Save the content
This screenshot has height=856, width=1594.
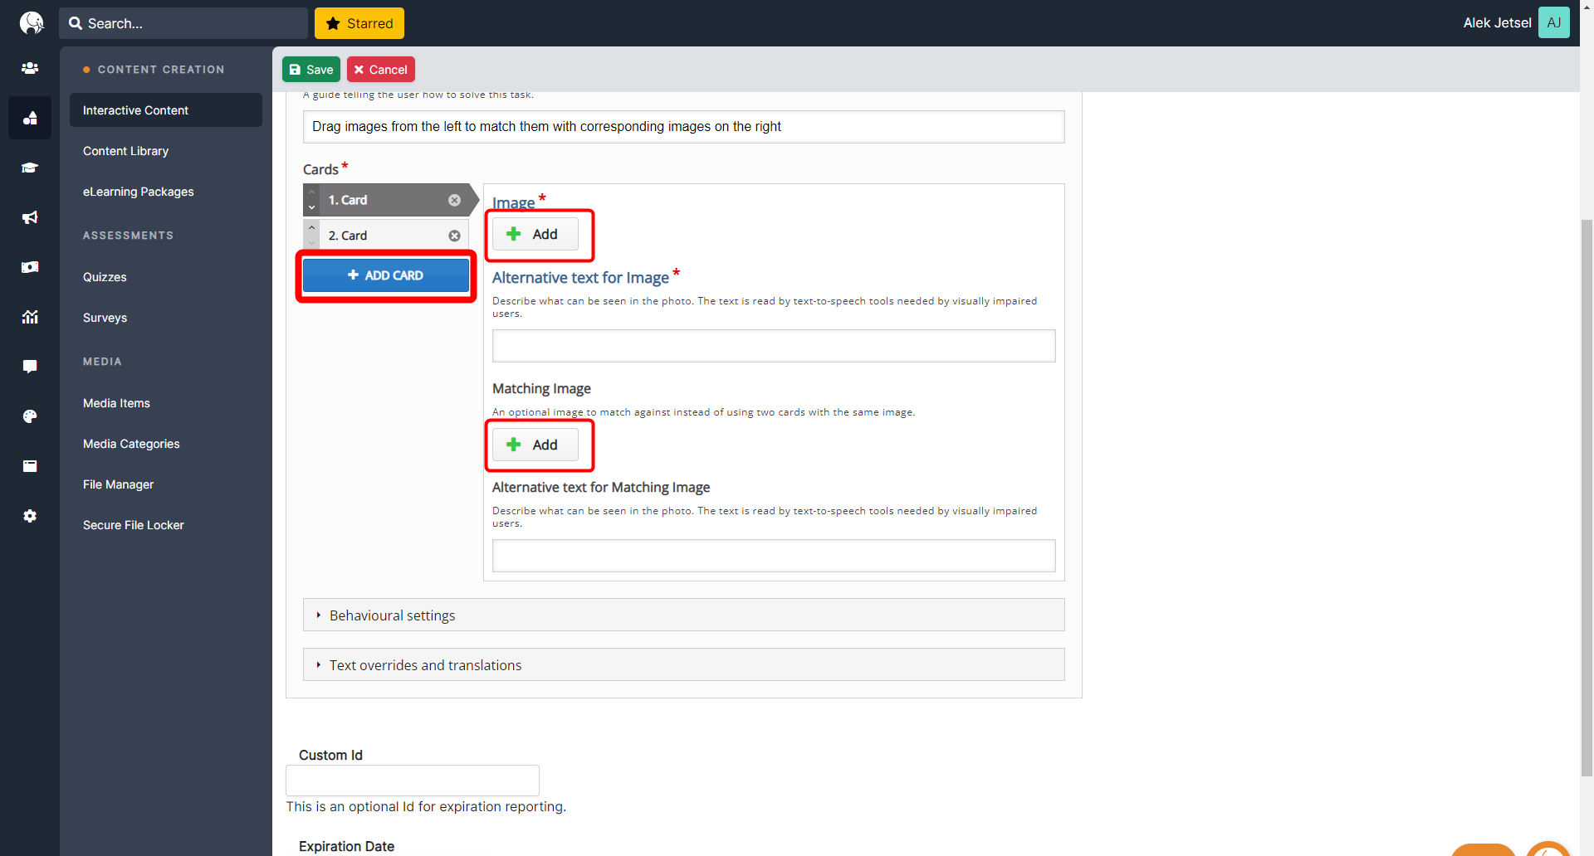[x=311, y=70]
